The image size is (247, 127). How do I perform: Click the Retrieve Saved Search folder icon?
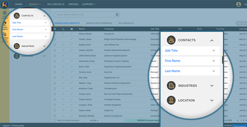tap(5, 35)
